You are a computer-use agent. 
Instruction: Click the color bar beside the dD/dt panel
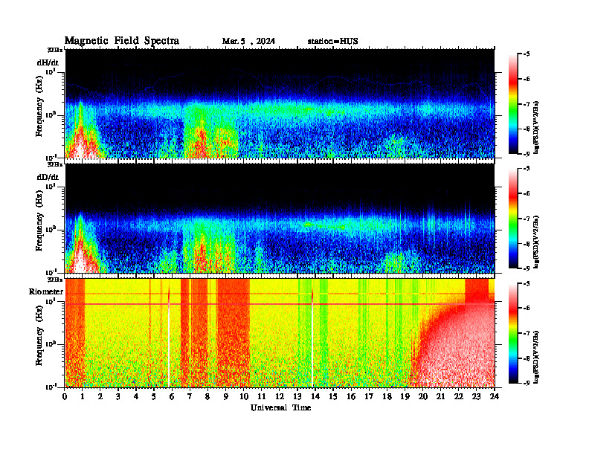tap(513, 219)
